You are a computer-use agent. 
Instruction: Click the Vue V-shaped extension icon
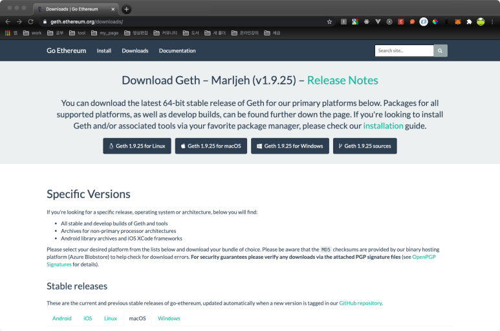pos(378,22)
